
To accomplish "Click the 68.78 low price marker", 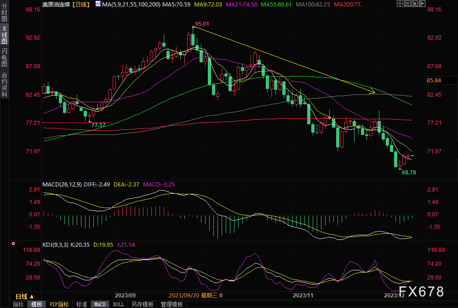I will coord(409,172).
